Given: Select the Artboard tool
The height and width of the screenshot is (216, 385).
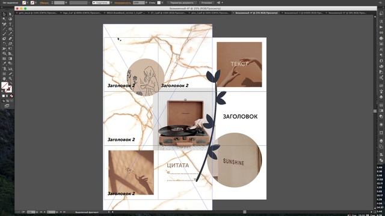Looking at the screenshot, I should coord(4,74).
